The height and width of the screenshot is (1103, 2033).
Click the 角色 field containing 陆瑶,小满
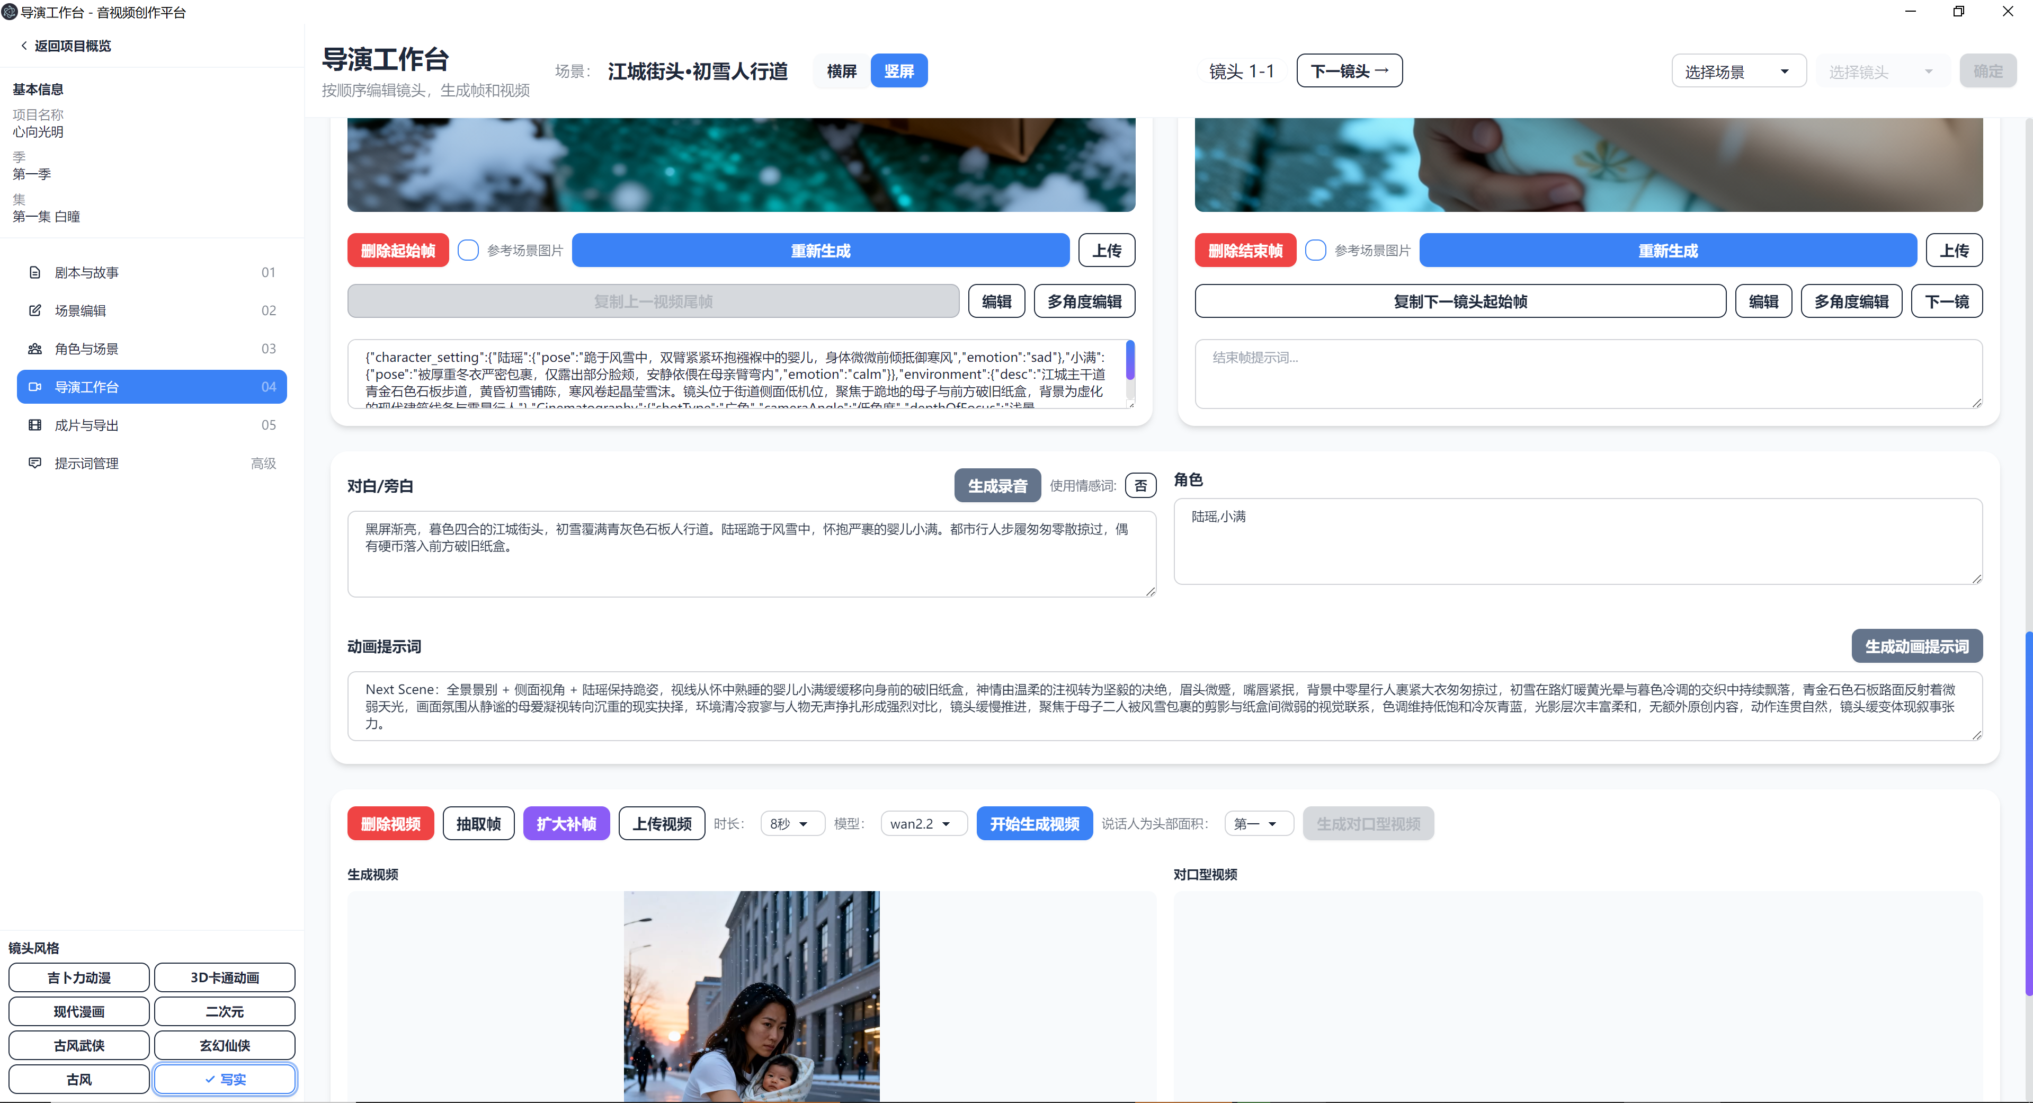coord(1577,541)
